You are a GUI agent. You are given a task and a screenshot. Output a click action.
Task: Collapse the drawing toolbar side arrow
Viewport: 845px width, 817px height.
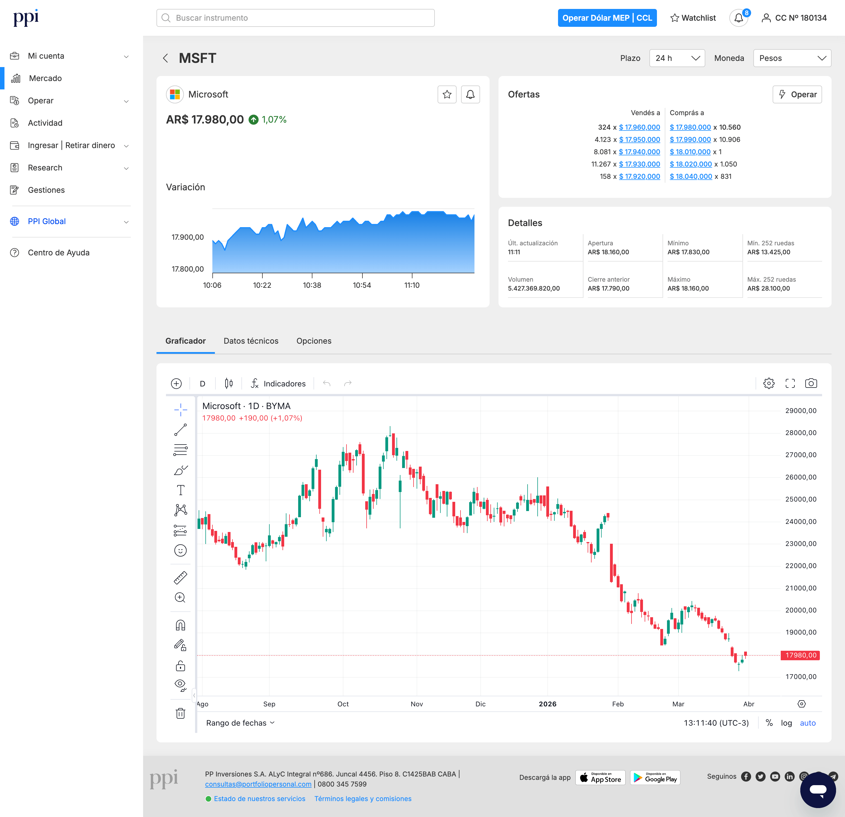point(194,695)
